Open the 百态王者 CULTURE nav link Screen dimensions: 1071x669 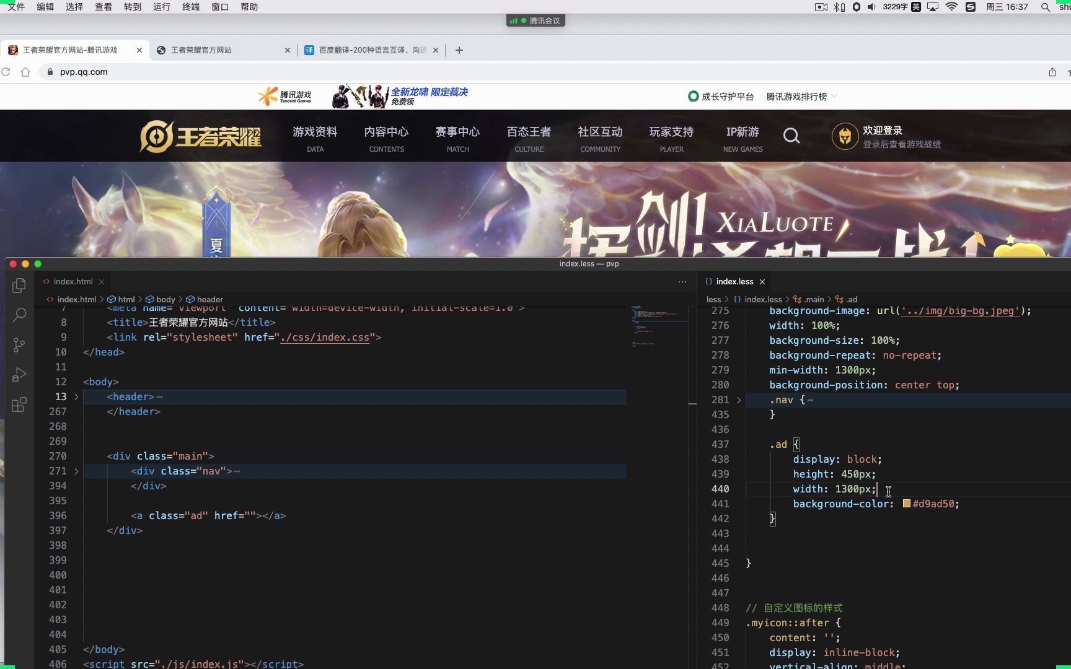529,139
